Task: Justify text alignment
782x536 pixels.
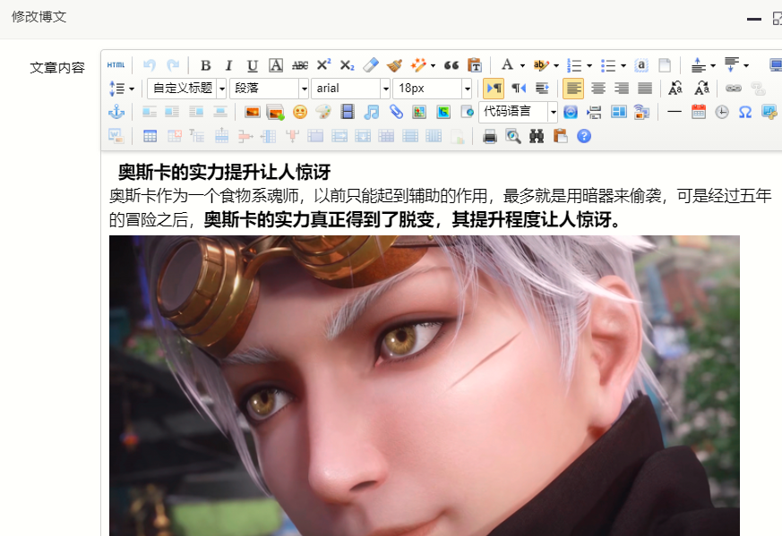Action: coord(645,89)
